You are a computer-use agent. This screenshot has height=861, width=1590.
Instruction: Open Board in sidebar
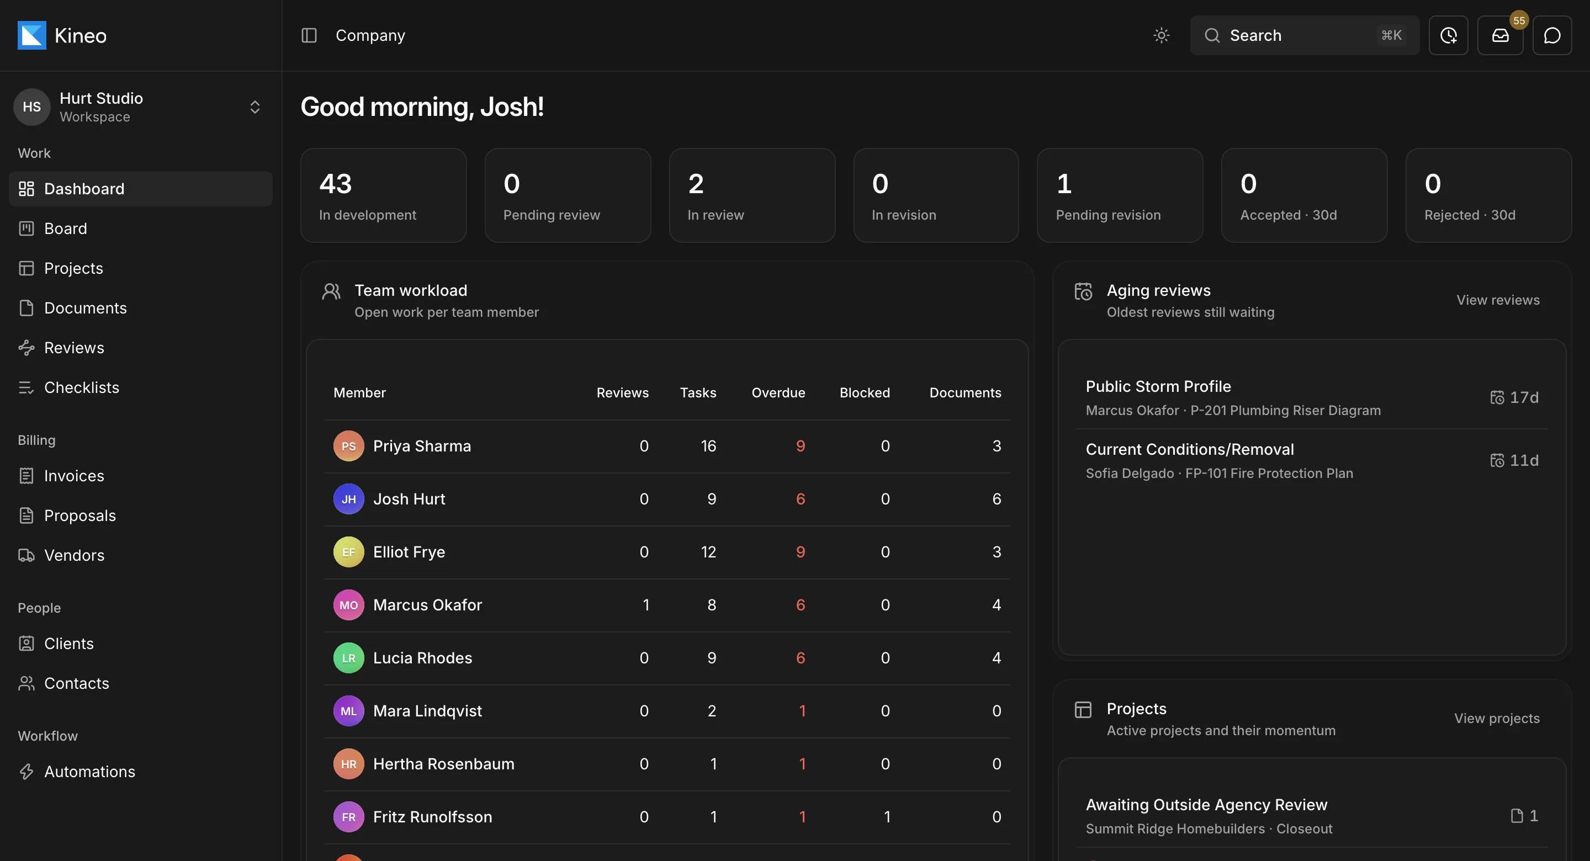pyautogui.click(x=141, y=228)
